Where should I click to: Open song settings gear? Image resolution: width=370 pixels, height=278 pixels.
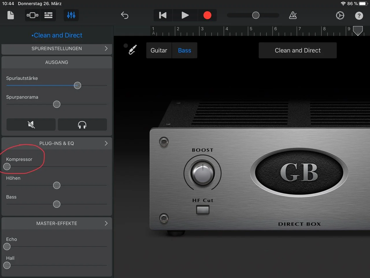[x=340, y=15]
